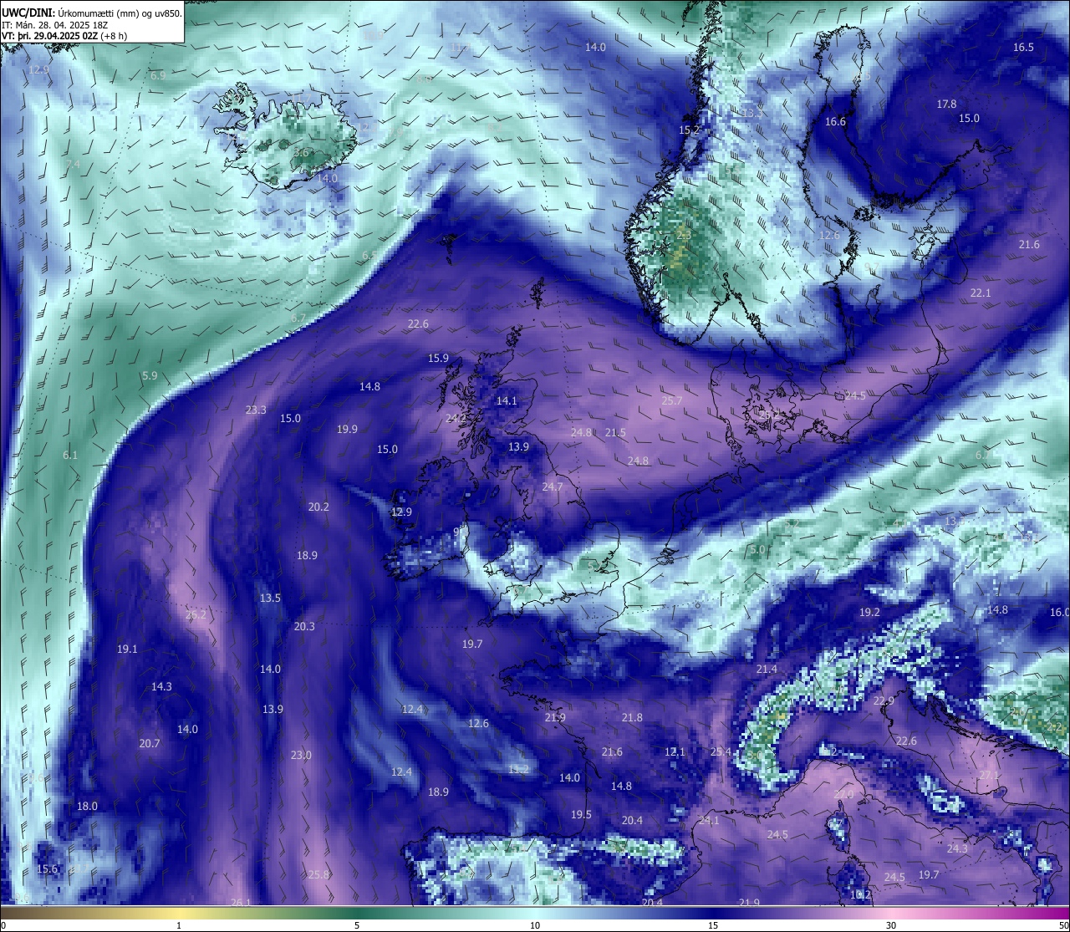Click the 20.3 value
1070x932 pixels.
tap(304, 627)
